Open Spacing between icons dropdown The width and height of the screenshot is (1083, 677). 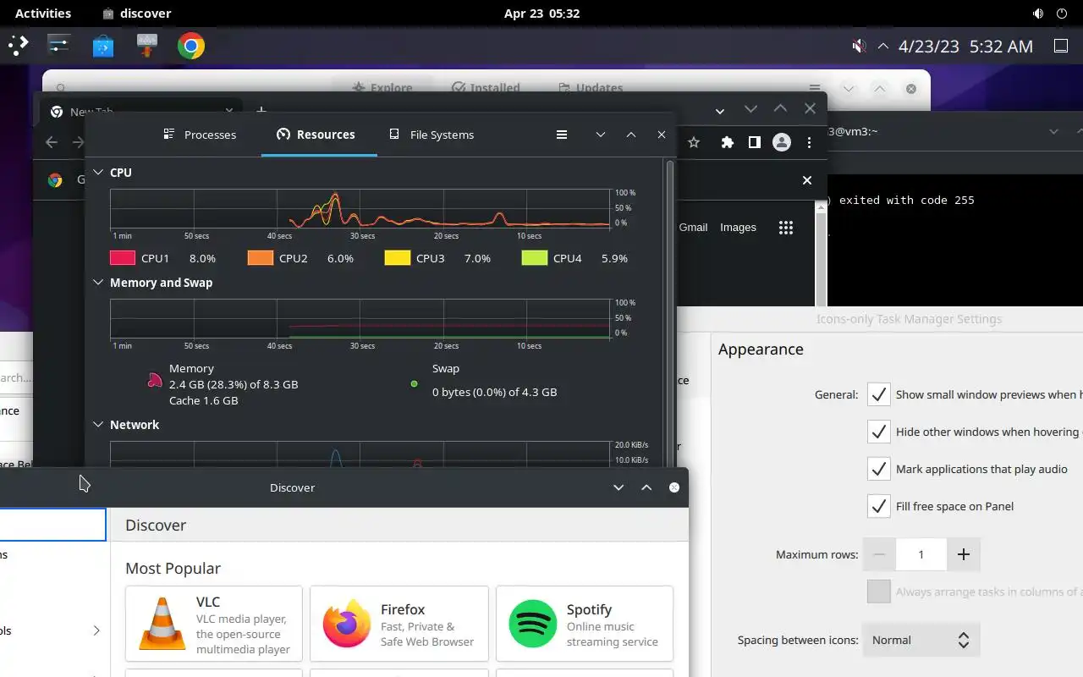click(921, 640)
